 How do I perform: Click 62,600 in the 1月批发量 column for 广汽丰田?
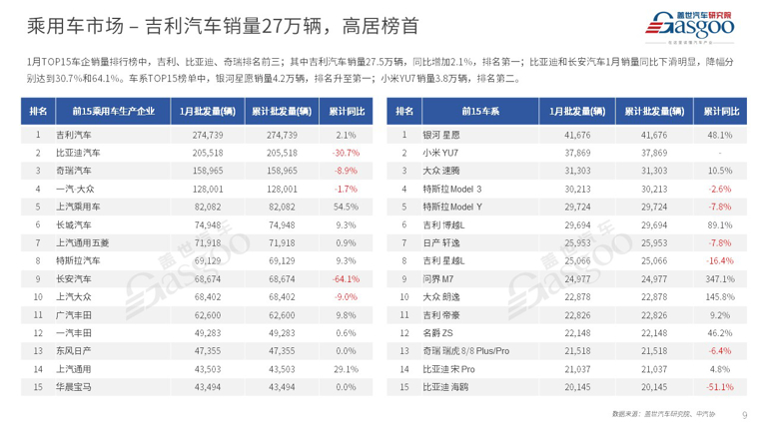click(x=208, y=315)
